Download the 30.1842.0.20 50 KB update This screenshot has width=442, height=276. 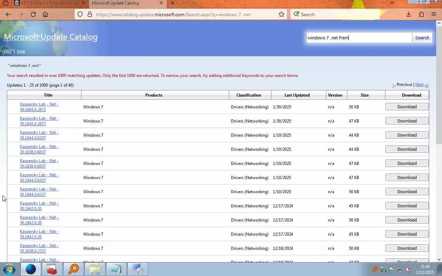click(407, 220)
